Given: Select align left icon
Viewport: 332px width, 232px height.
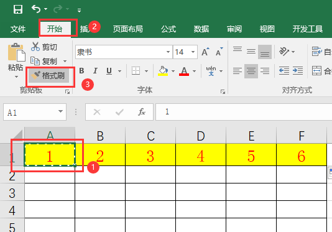Looking at the screenshot, I should 237,71.
